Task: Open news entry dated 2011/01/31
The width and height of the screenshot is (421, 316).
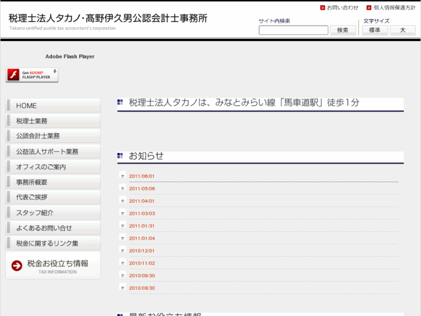Action: tap(142, 226)
